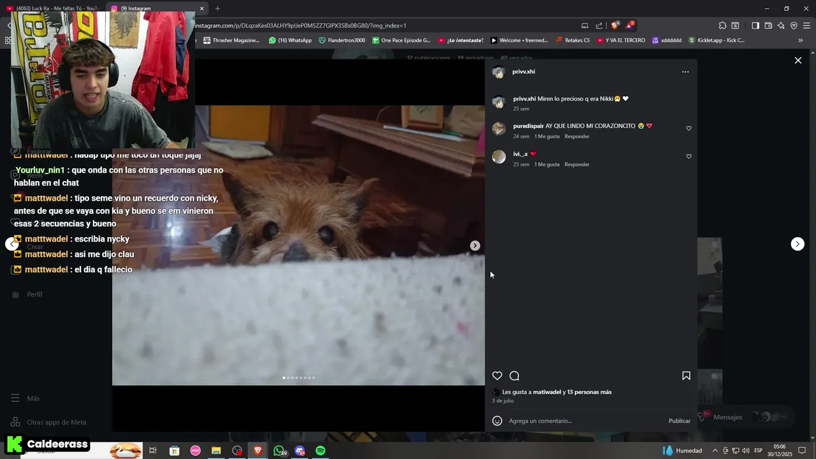Select the Instagram browser tab
Image resolution: width=816 pixels, height=459 pixels.
[153, 8]
